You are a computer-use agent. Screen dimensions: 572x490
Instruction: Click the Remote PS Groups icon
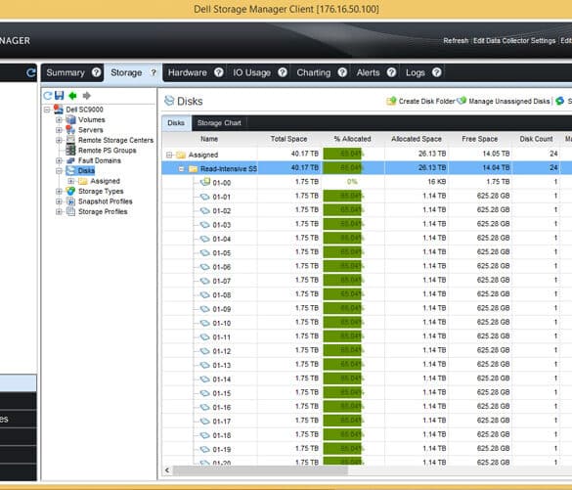[x=70, y=150]
